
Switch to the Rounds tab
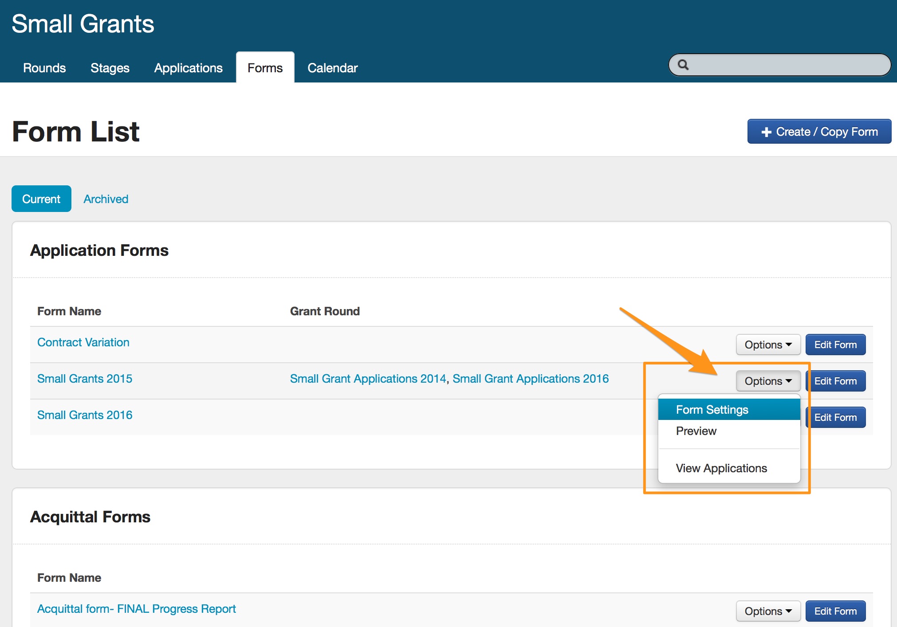coord(44,68)
